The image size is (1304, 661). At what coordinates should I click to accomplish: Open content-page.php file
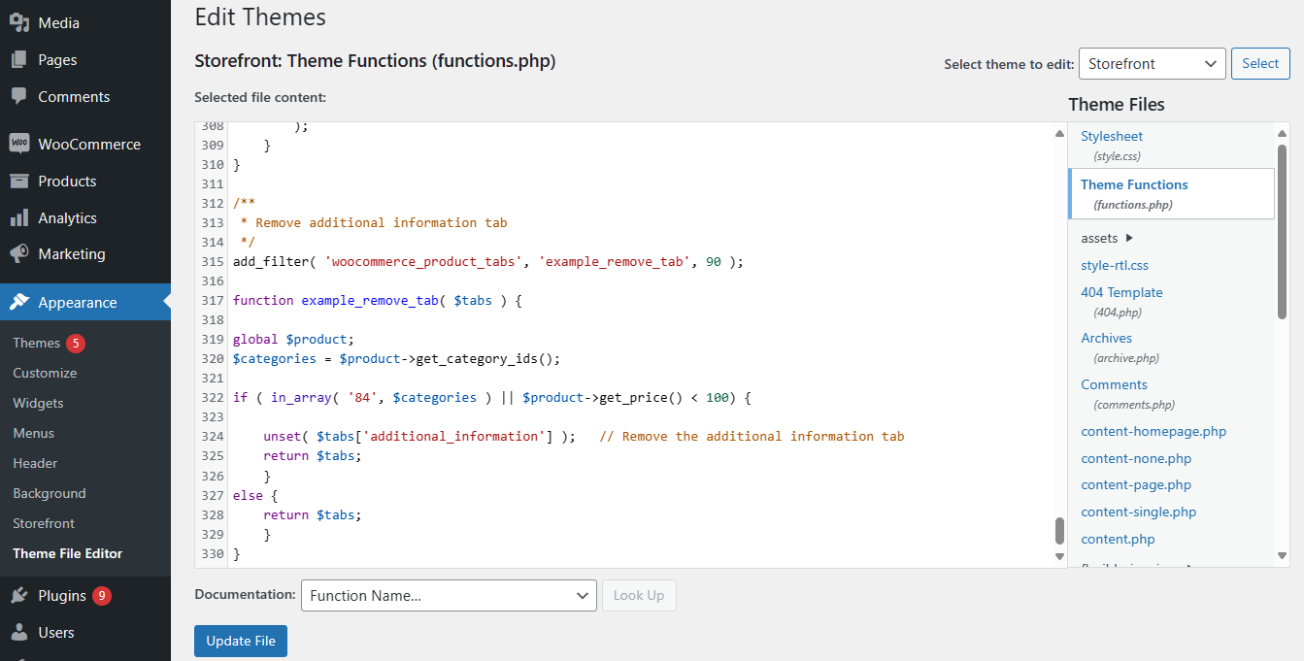coord(1136,484)
